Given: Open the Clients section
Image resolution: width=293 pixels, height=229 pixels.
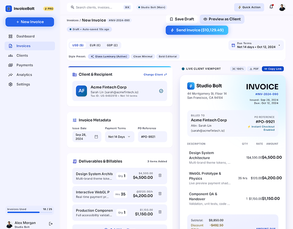Looking at the screenshot, I should [x=30, y=55].
